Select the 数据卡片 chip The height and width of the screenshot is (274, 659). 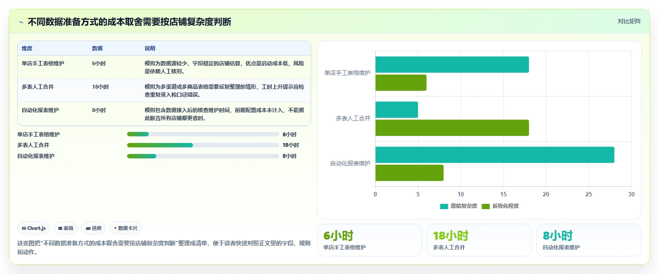126,228
